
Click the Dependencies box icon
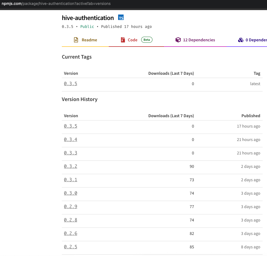pyautogui.click(x=178, y=40)
